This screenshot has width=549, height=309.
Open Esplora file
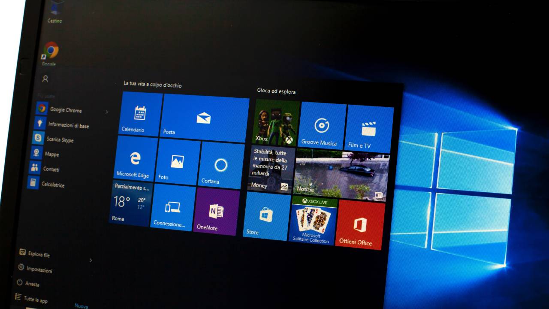(x=35, y=254)
